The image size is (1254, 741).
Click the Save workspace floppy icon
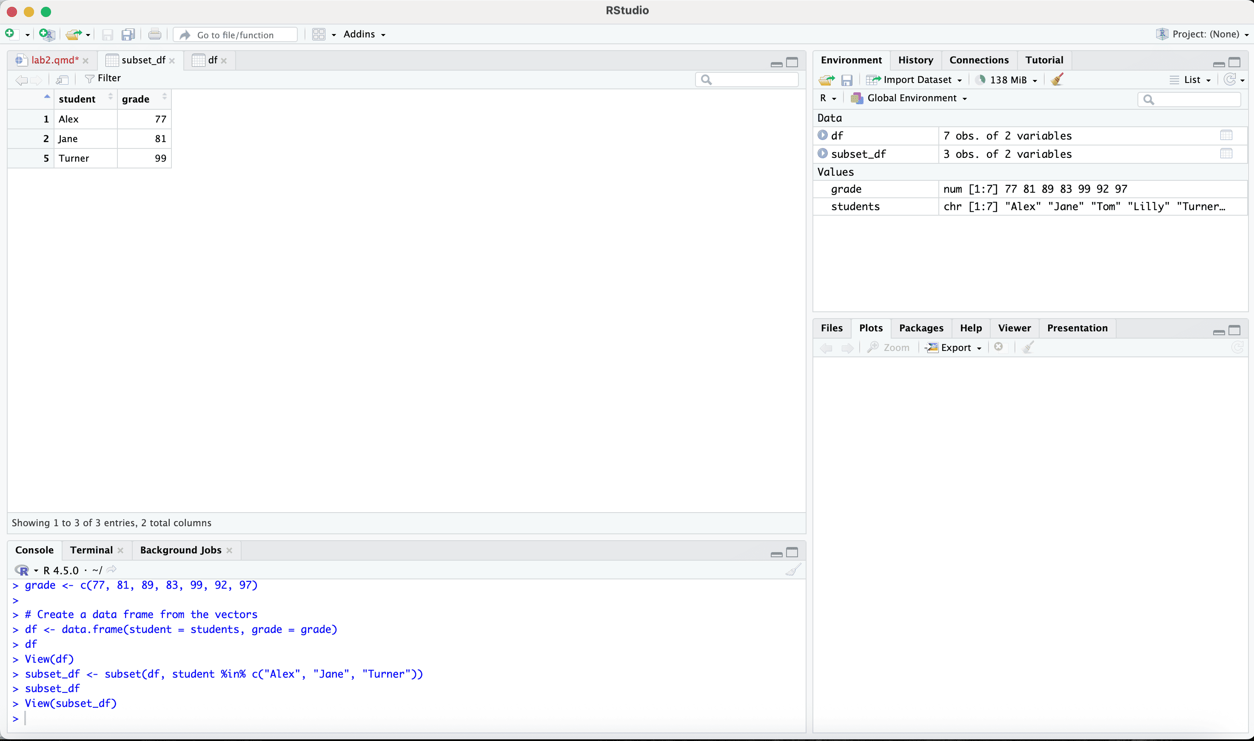(x=846, y=80)
